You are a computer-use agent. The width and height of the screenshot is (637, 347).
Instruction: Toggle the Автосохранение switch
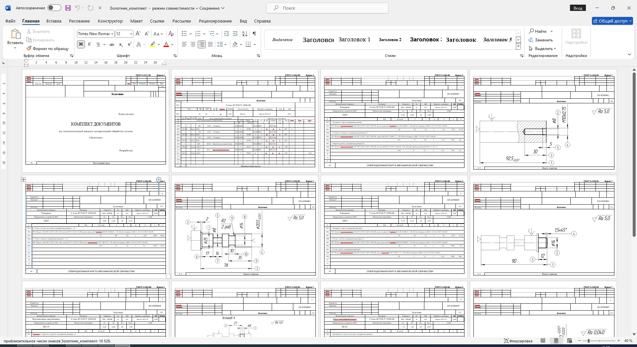[x=54, y=8]
